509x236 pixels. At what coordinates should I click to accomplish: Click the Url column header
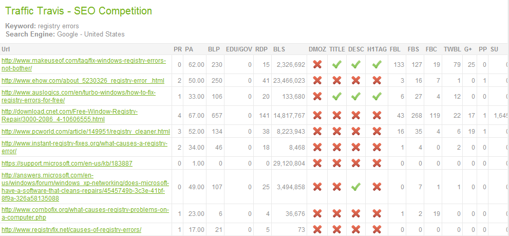[5, 49]
